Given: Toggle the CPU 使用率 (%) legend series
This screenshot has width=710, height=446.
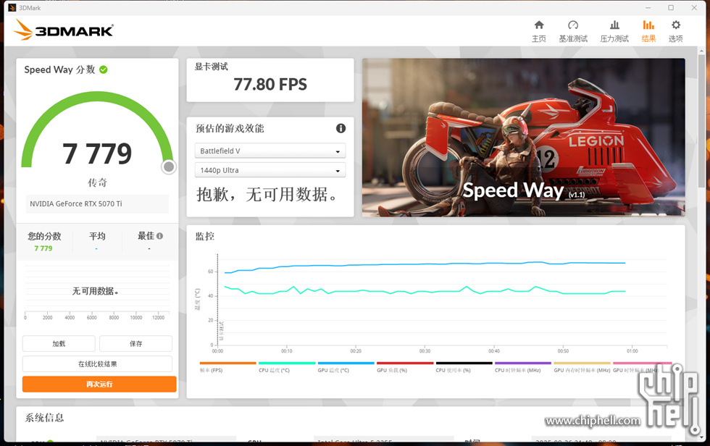Looking at the screenshot, I should (x=464, y=367).
